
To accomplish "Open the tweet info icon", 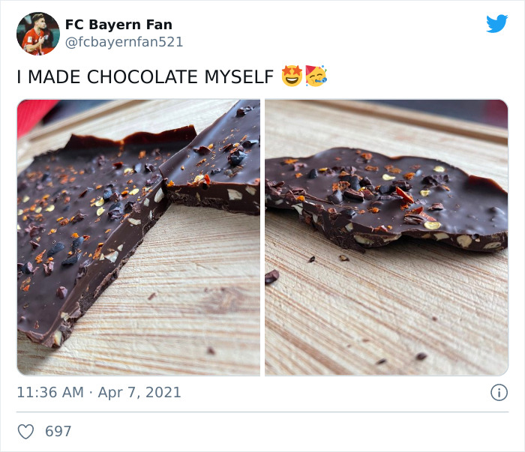I will [498, 392].
